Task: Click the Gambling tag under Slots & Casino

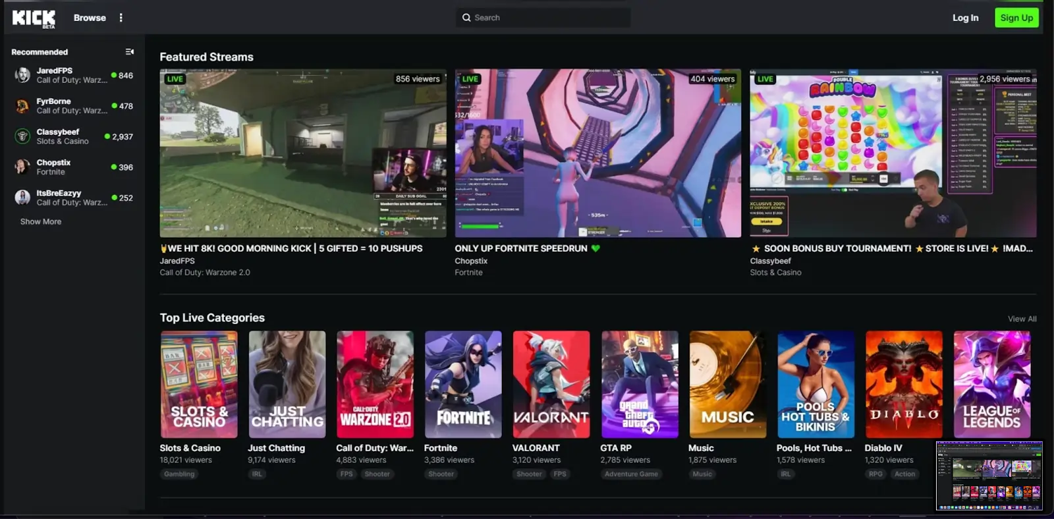Action: 179,474
